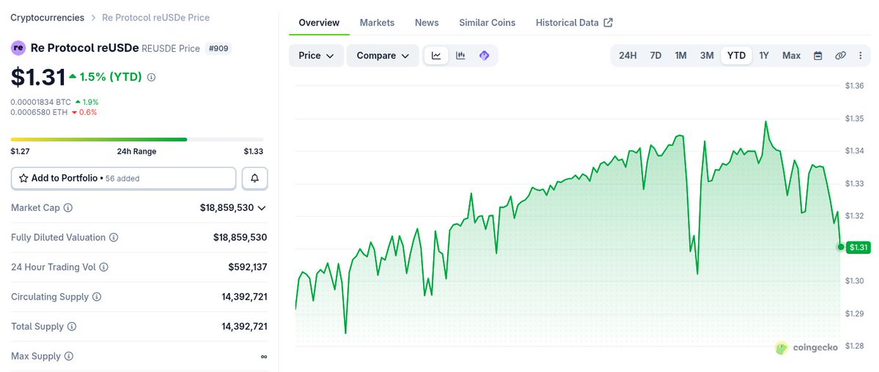The image size is (879, 372).
Task: Click the $1.28 y-axis label
Action: 854,346
